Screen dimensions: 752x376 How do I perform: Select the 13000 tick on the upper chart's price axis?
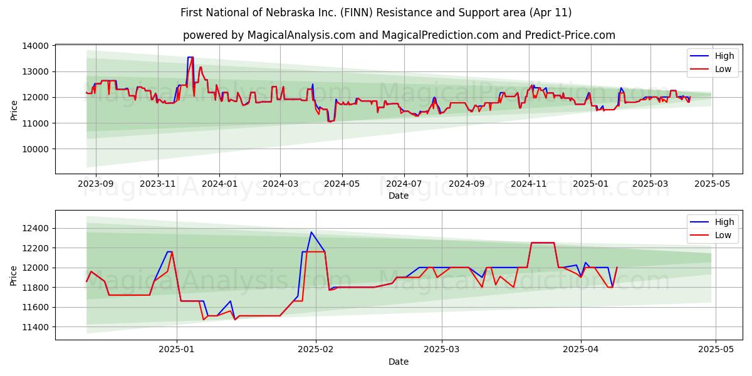[36, 71]
